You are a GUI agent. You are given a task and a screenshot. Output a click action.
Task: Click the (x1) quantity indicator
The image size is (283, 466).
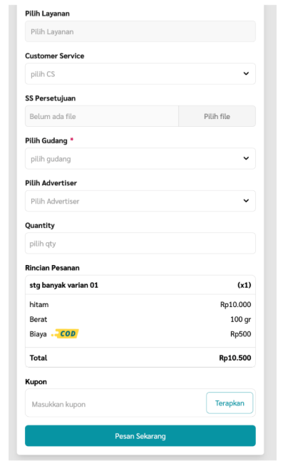click(x=244, y=285)
